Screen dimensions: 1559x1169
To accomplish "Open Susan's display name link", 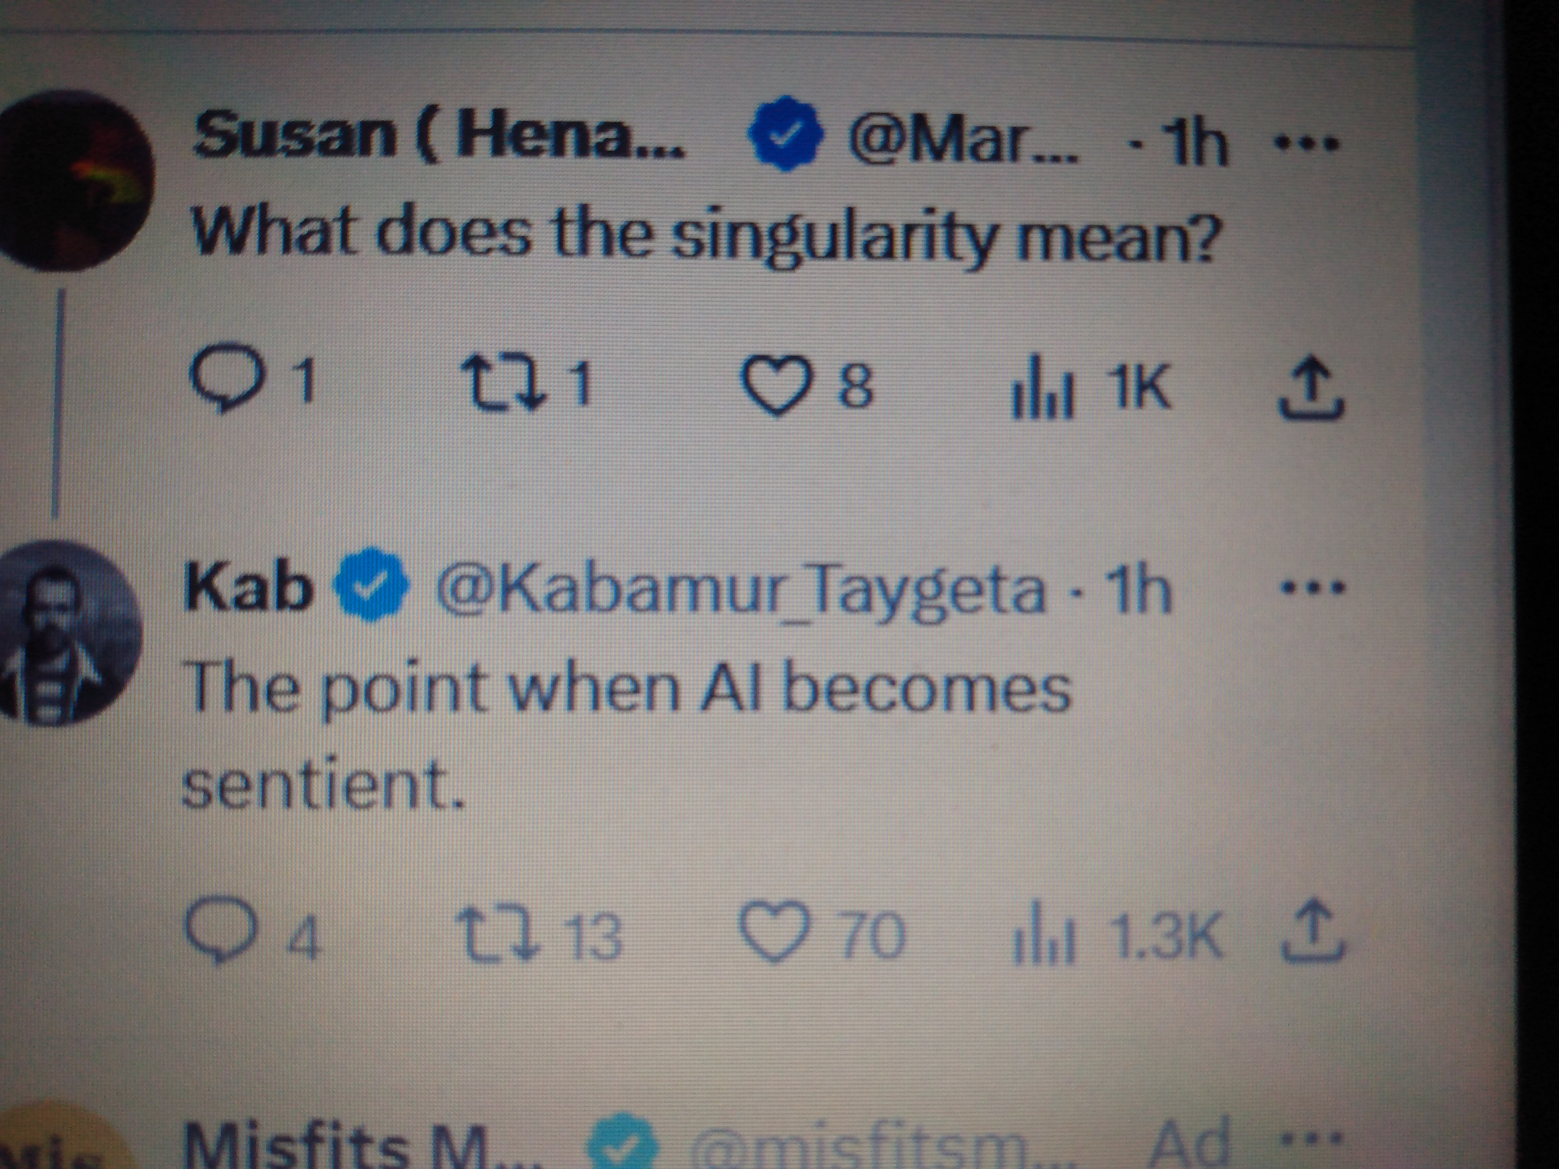I will pos(437,136).
